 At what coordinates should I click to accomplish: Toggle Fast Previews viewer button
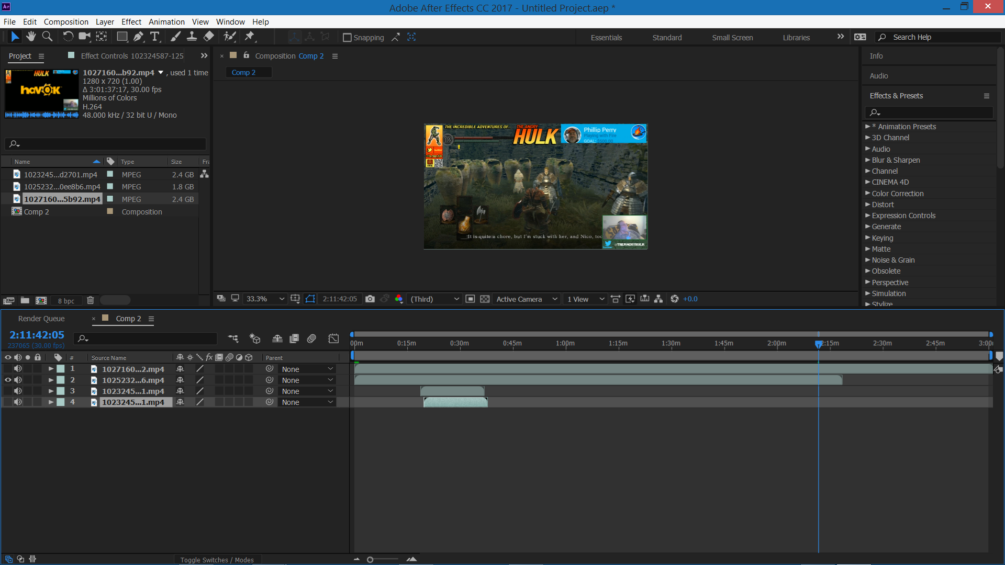point(630,299)
